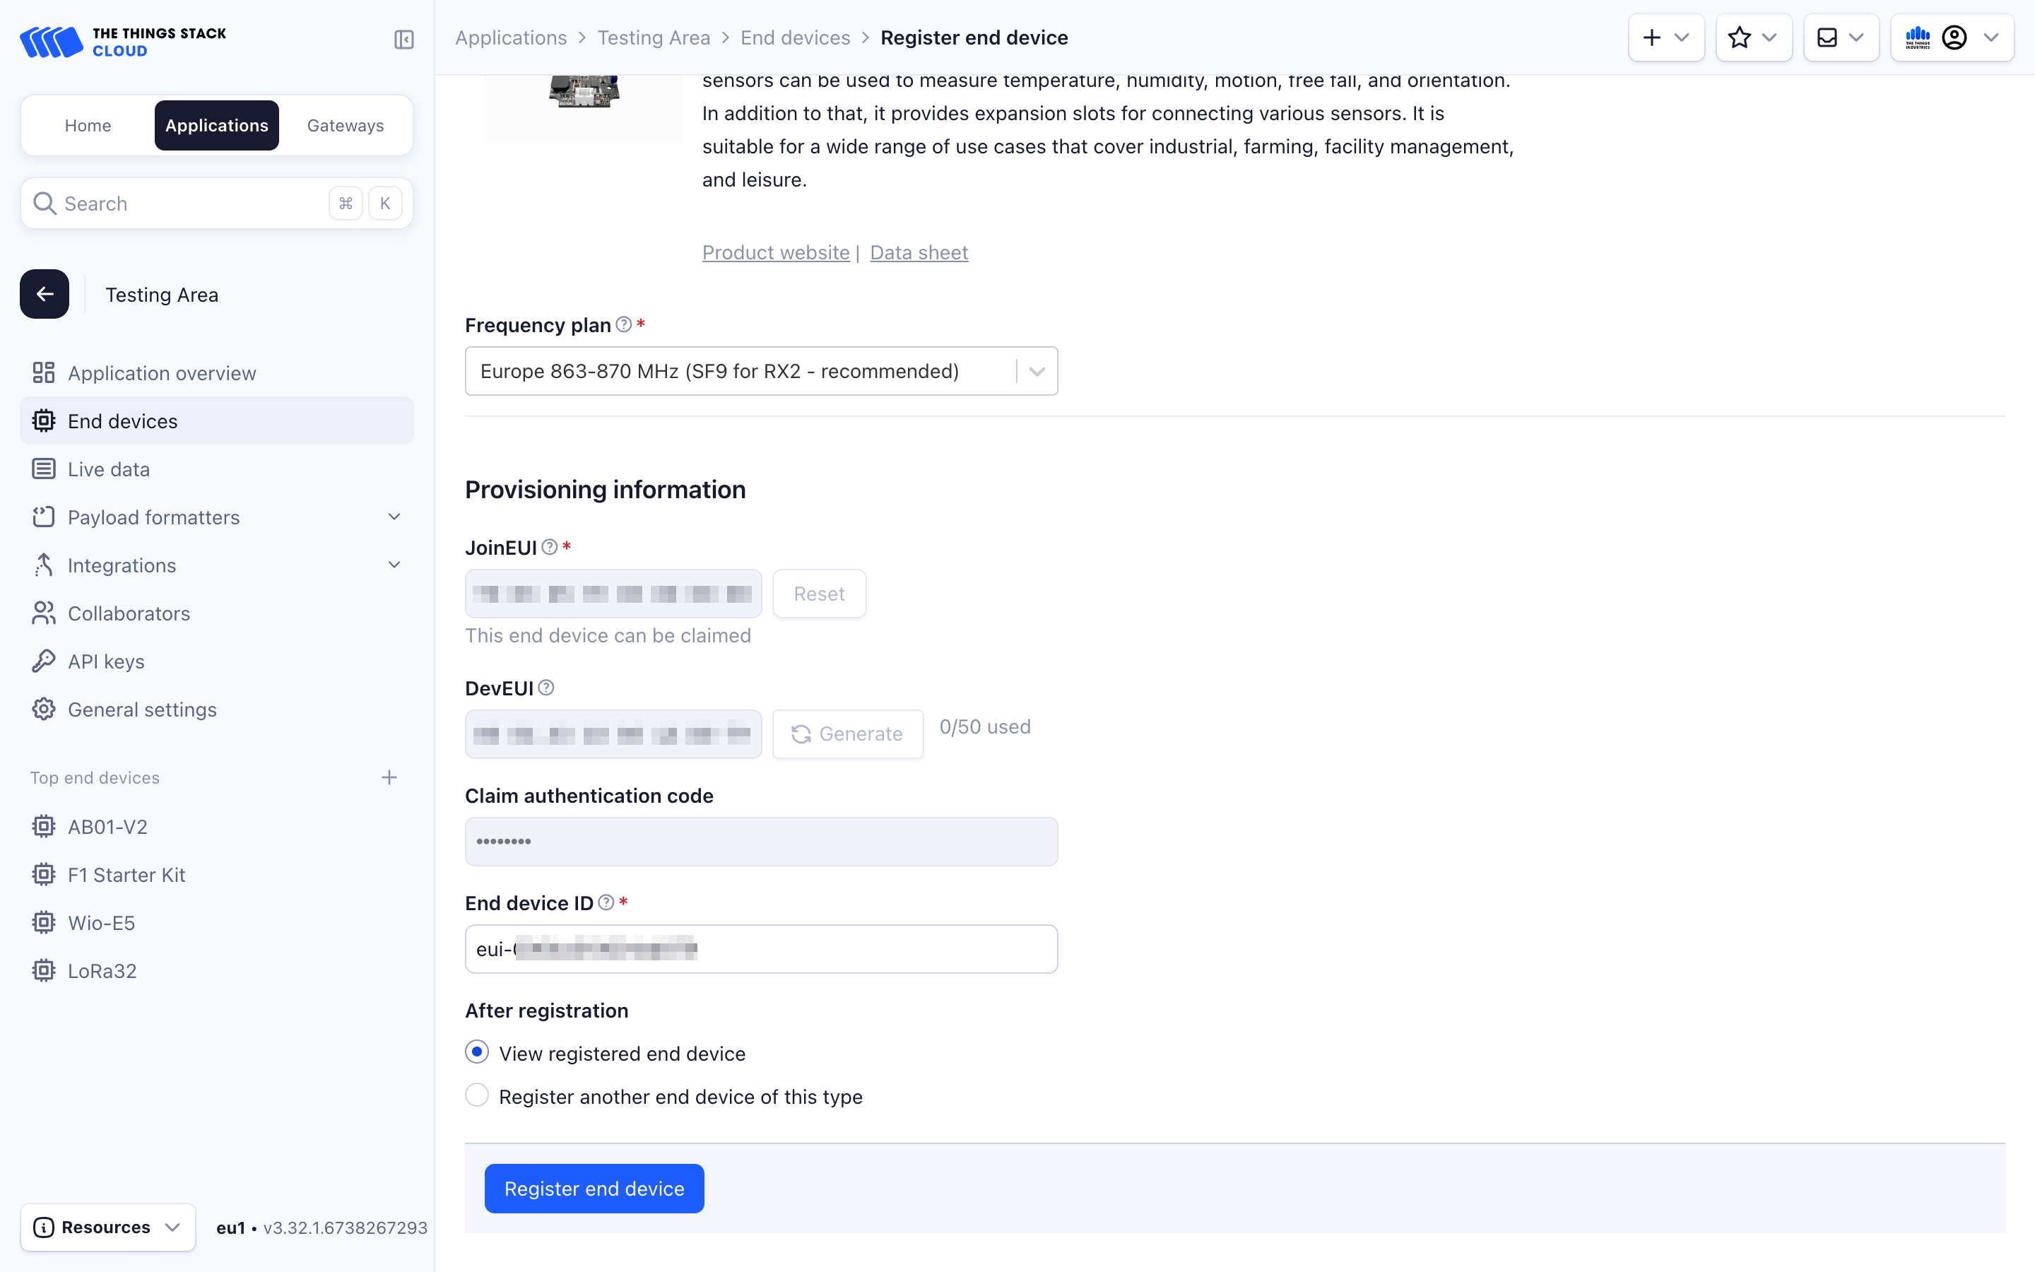Navigate to Applications breadcrumb link
Image resolution: width=2035 pixels, height=1272 pixels.
click(512, 37)
